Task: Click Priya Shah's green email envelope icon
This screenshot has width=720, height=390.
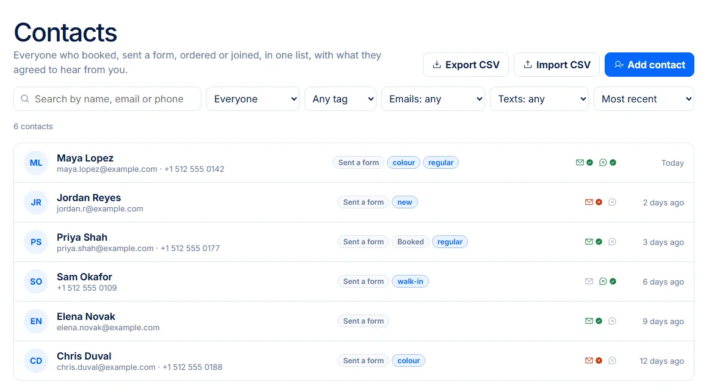Action: click(x=589, y=242)
